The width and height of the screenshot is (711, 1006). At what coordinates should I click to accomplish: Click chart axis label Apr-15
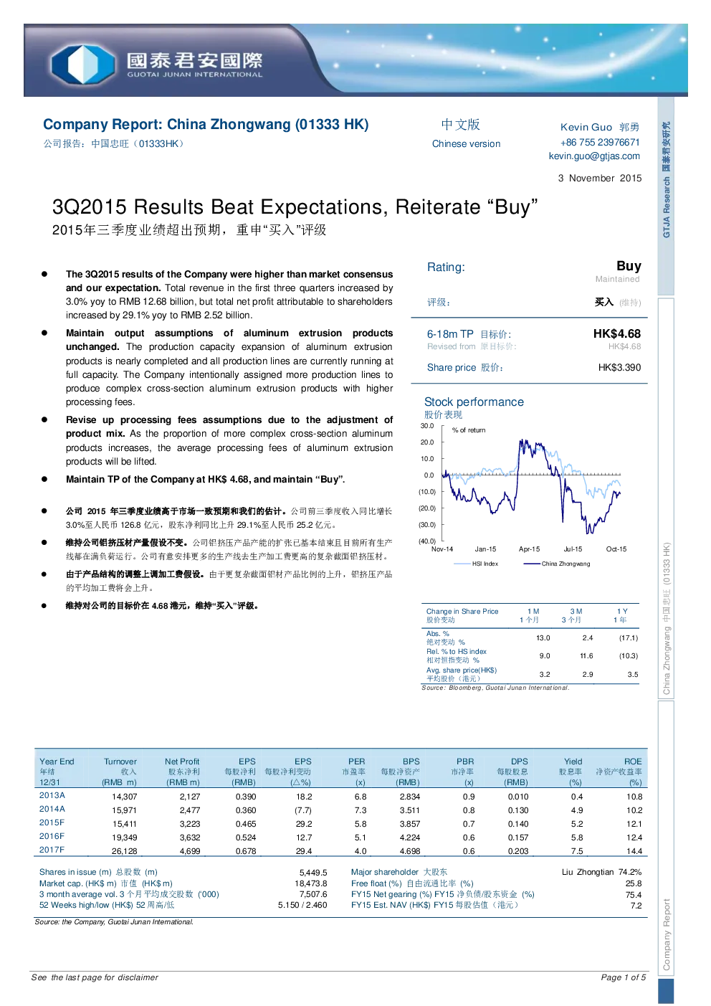pos(529,549)
